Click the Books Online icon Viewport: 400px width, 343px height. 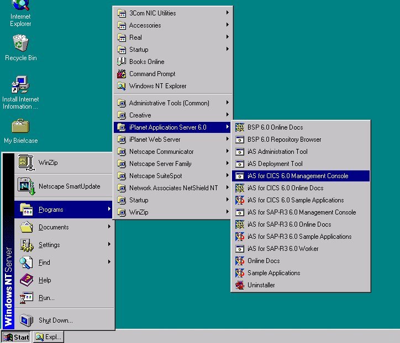click(x=122, y=62)
